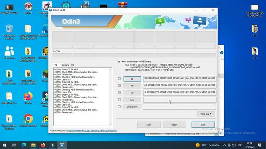The width and height of the screenshot is (266, 149).
Task: Click the Reset button in Odin3
Action: point(175,125)
